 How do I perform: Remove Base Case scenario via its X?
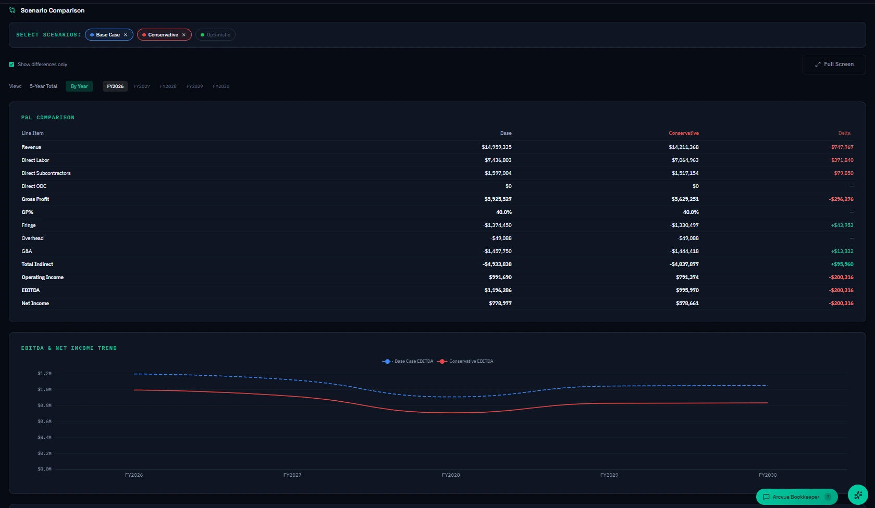point(126,35)
